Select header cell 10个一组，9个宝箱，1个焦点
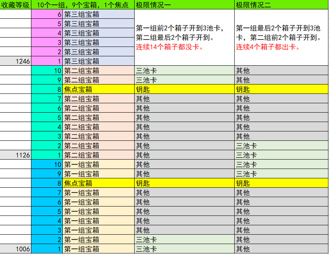 pos(83,5)
